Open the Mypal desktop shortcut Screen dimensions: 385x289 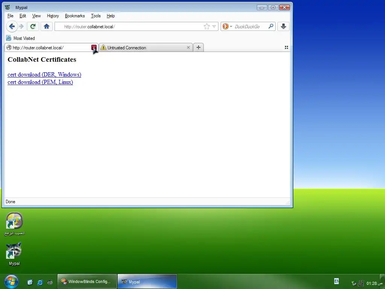[14, 254]
